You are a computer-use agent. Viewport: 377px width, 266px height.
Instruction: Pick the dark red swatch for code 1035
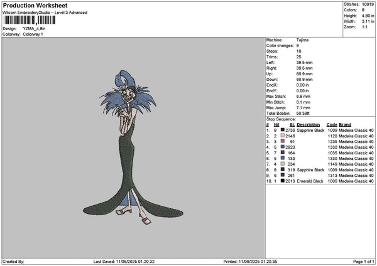[283, 152]
